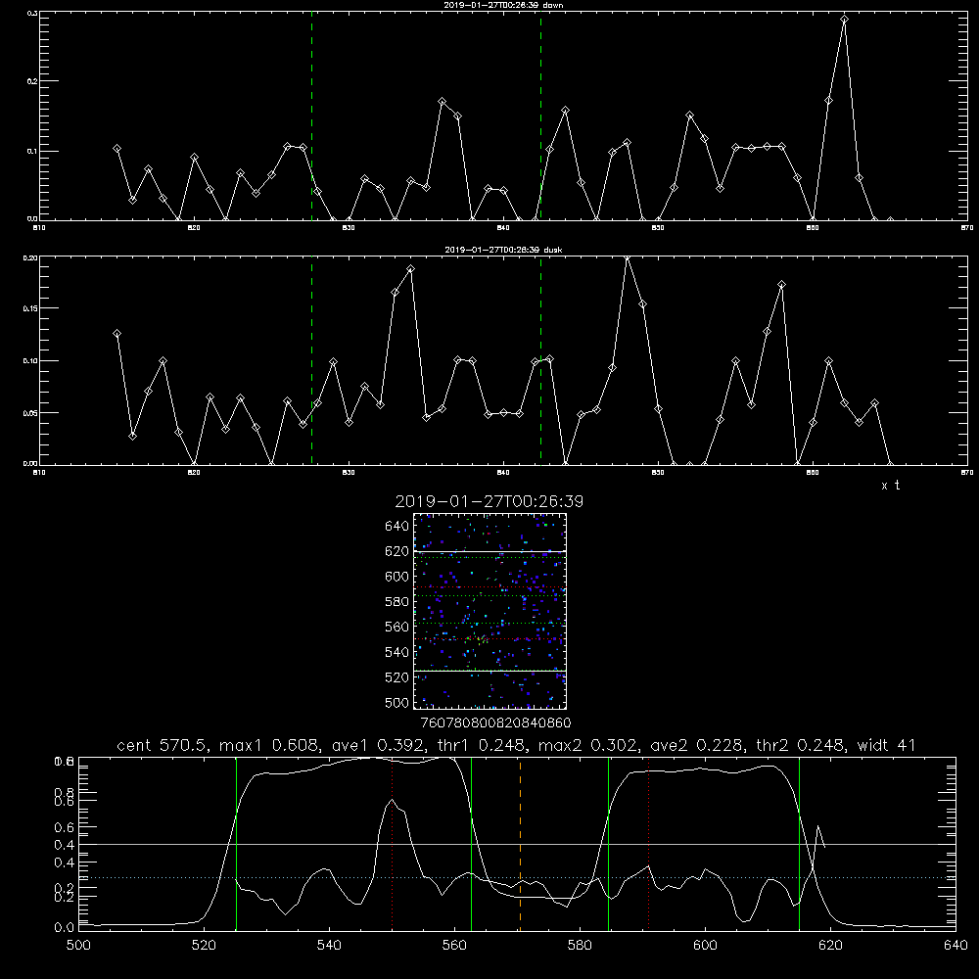The width and height of the screenshot is (979, 979).
Task: Click the '580' x-axis label of bottom plot
Action: pos(580,946)
